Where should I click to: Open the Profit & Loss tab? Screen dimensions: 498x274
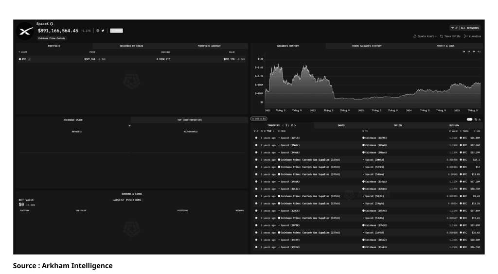point(445,46)
